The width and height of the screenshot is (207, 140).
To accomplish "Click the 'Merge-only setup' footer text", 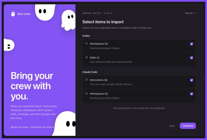I will coord(33,127).
